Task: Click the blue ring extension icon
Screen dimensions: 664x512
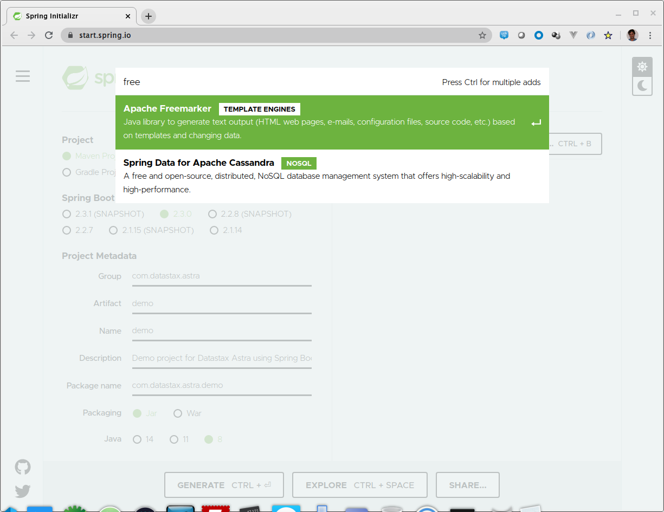Action: pos(539,35)
